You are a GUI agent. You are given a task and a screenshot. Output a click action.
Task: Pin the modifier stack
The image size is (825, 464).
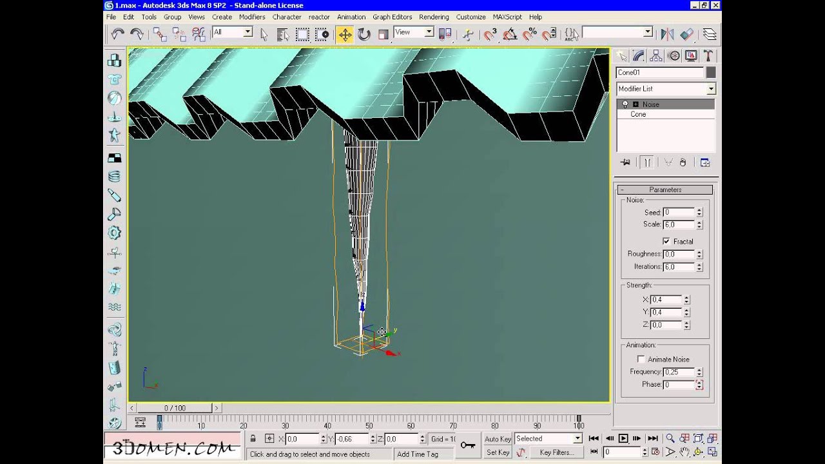click(625, 162)
